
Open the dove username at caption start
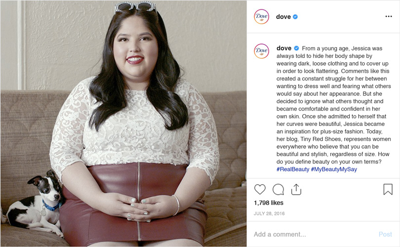(284, 48)
